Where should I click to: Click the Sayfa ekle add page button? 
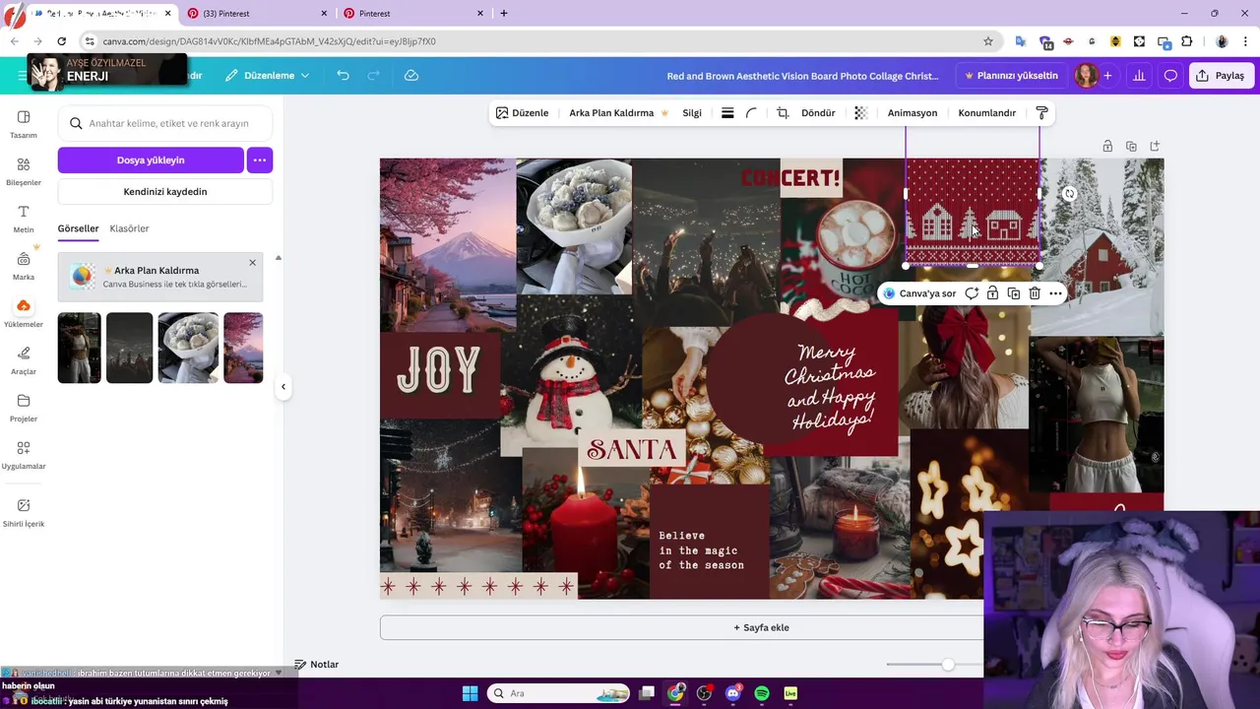[761, 627]
